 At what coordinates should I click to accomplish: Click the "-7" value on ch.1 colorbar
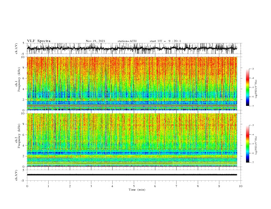(x=252, y=106)
